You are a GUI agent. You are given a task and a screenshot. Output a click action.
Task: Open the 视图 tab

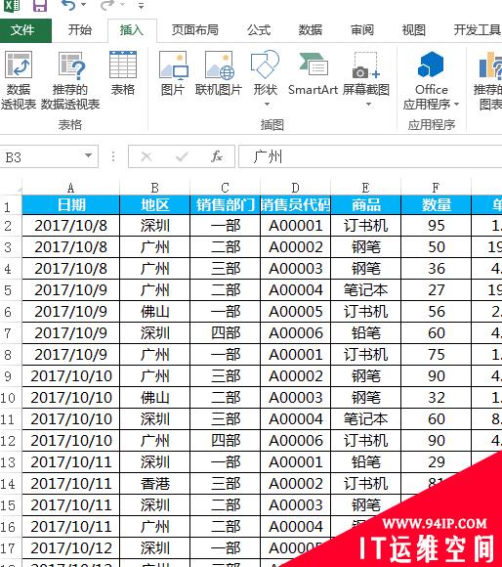[x=413, y=30]
